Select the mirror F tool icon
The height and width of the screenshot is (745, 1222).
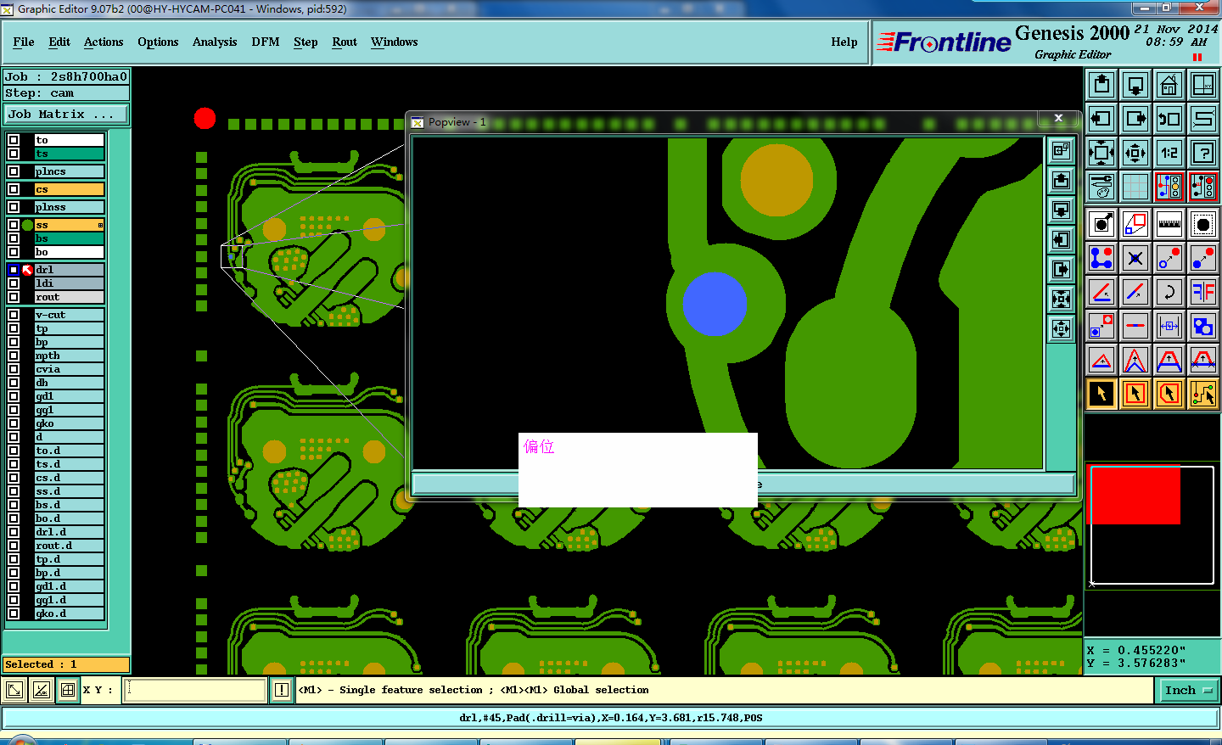click(1203, 292)
